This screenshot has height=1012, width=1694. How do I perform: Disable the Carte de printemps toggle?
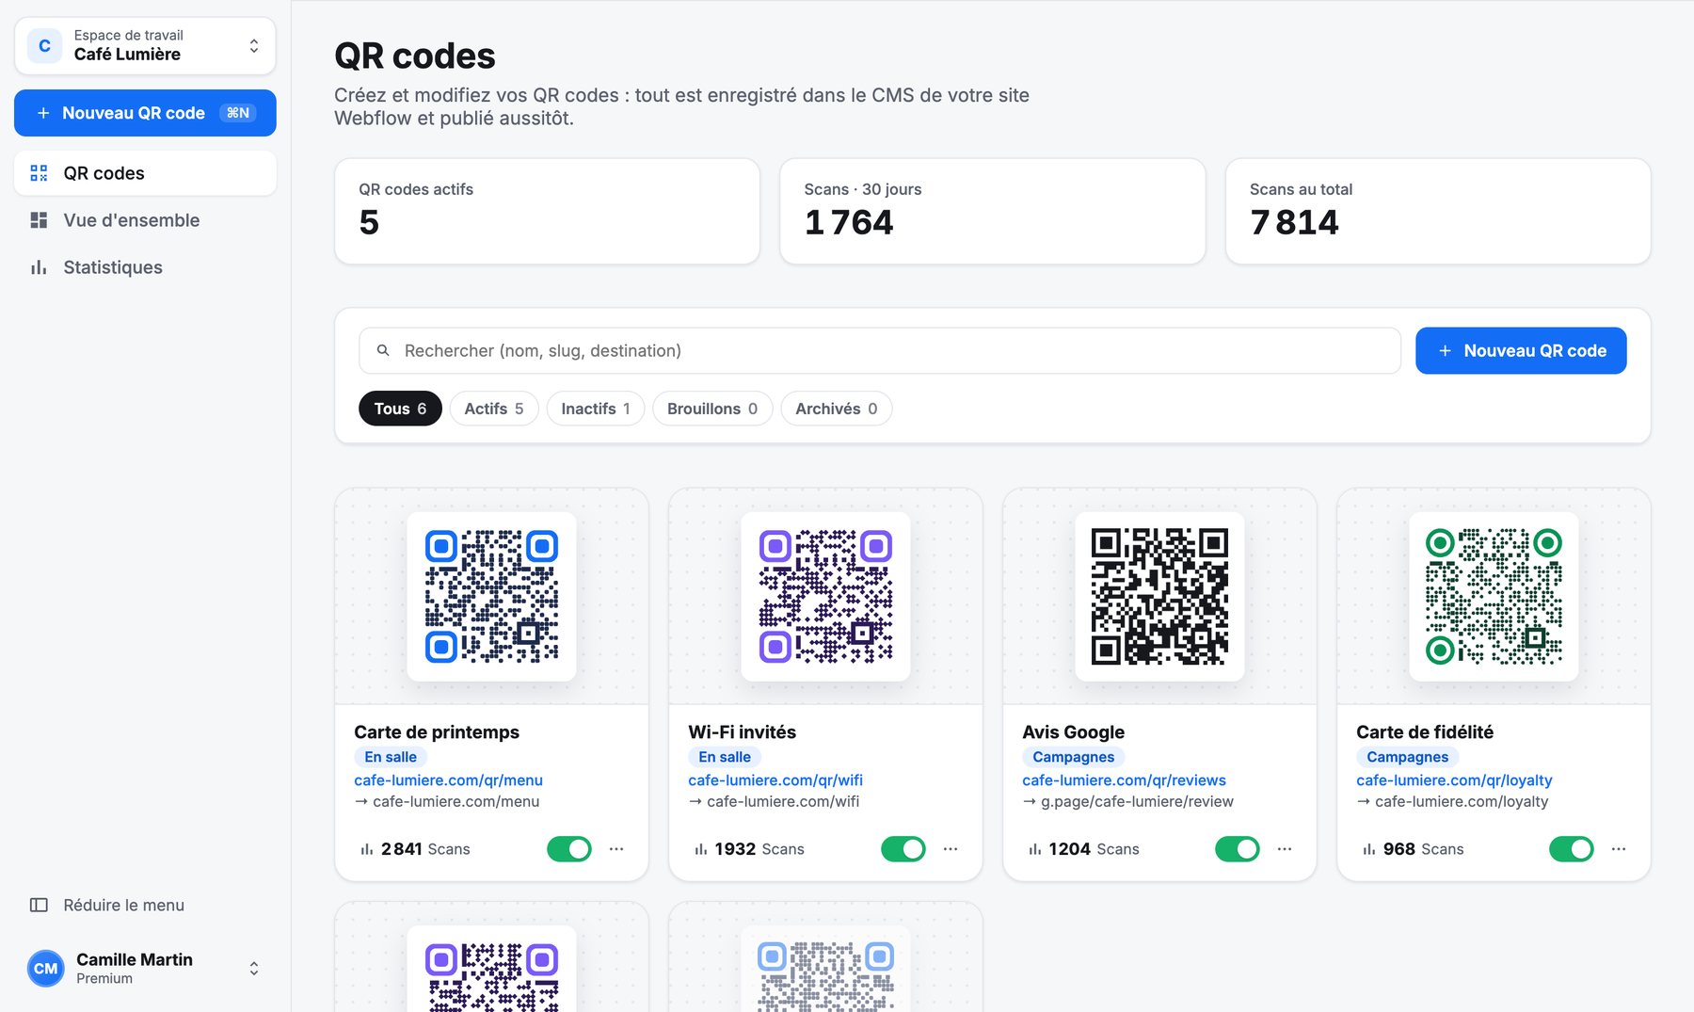[569, 849]
